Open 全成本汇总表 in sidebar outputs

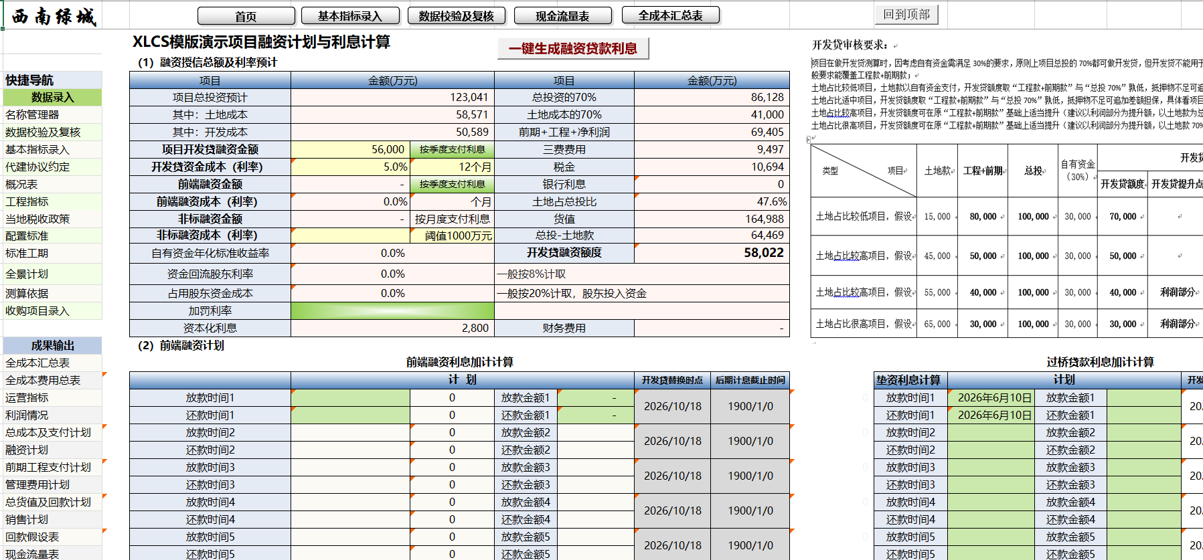(x=52, y=363)
